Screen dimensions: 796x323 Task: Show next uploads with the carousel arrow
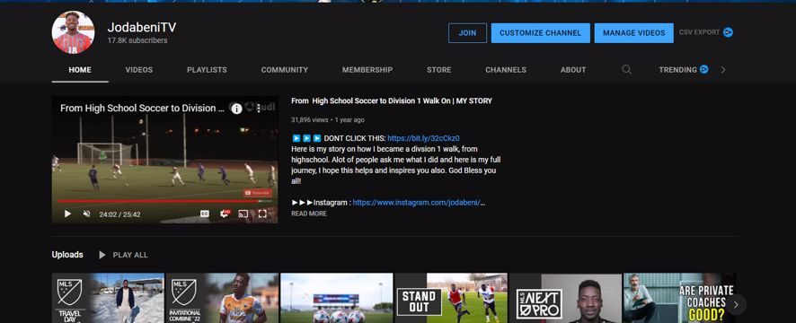point(735,305)
